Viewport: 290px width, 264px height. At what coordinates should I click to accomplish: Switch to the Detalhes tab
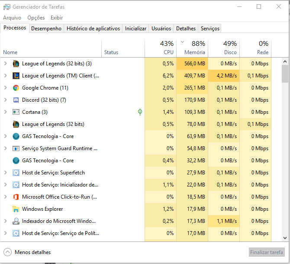(186, 29)
